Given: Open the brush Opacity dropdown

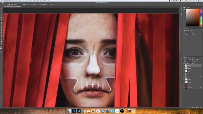Looking at the screenshot, I should click(28, 4).
